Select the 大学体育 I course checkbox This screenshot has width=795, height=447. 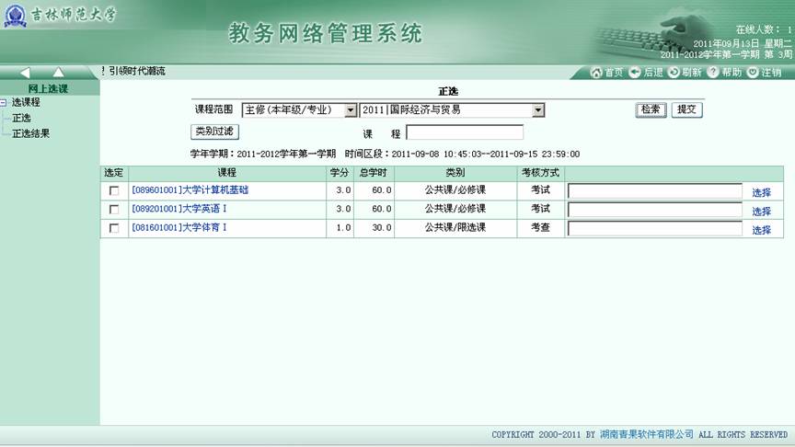point(114,228)
